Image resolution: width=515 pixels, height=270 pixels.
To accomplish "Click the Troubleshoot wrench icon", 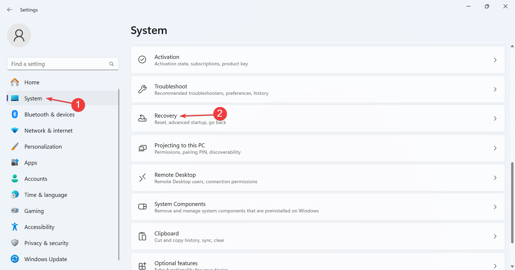I will (x=142, y=89).
